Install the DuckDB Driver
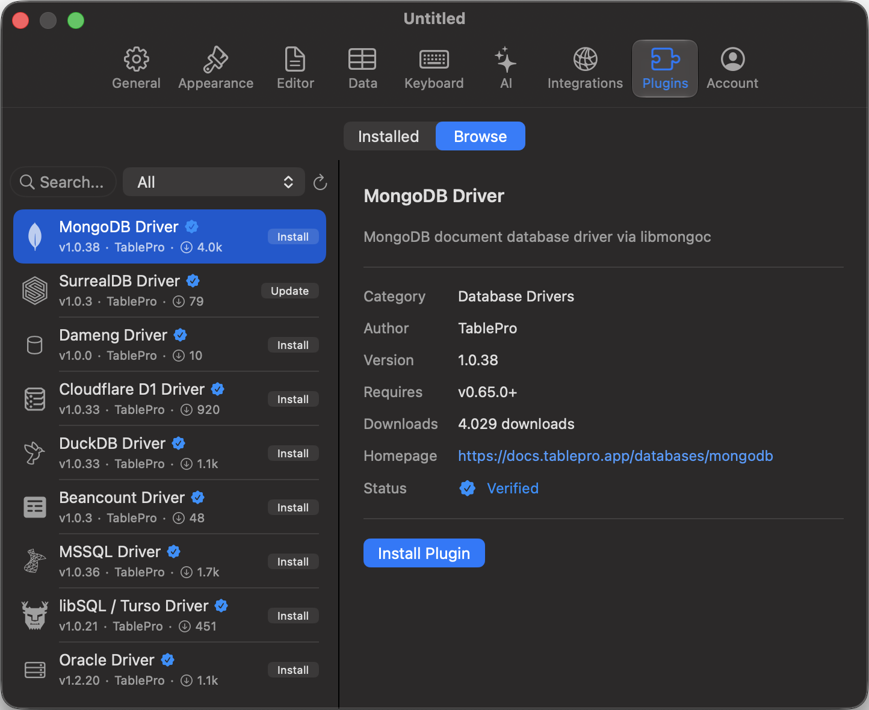 [x=293, y=454]
